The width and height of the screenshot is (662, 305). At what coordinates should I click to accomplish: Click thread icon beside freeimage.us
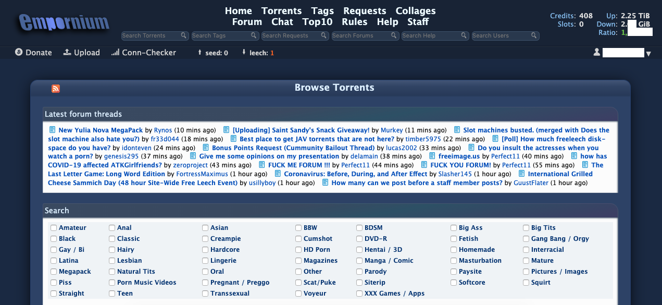(x=432, y=156)
